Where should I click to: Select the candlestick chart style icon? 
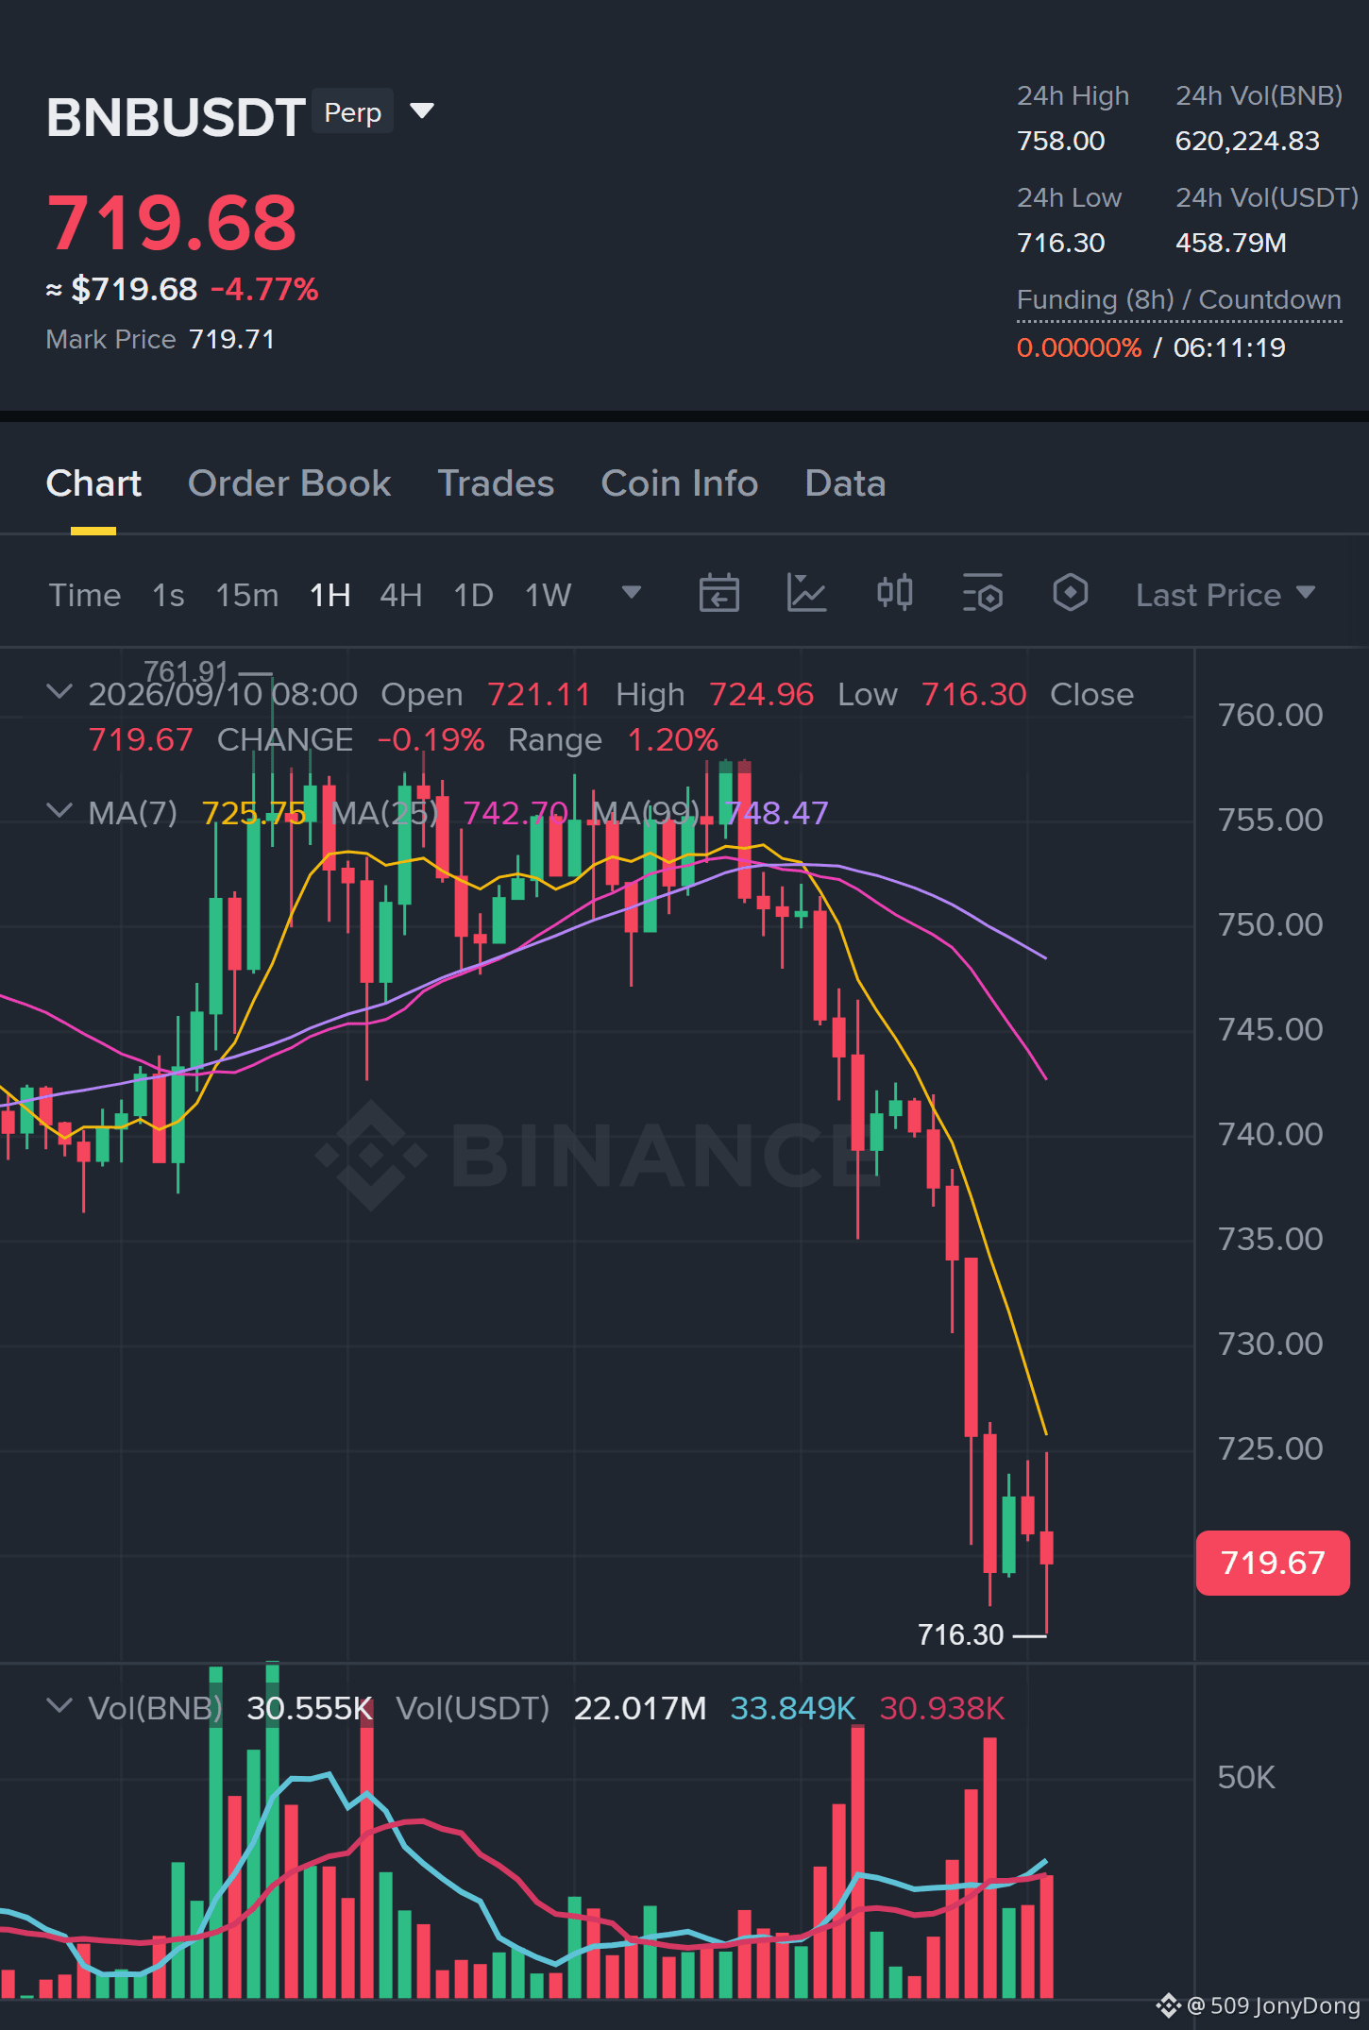pos(894,594)
